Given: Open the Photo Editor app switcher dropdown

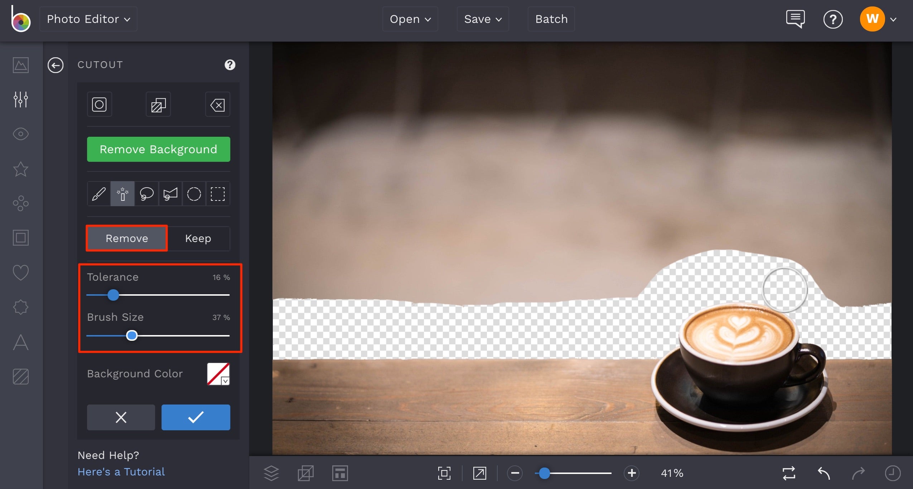Looking at the screenshot, I should click(88, 19).
